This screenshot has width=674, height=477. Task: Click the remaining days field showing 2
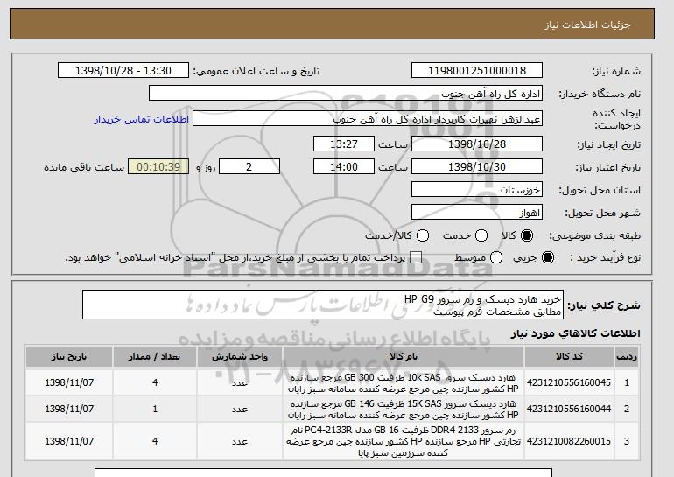click(249, 167)
